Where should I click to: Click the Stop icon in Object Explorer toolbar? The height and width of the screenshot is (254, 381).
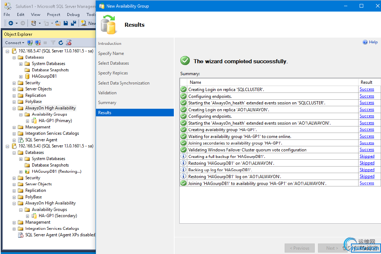coord(45,43)
